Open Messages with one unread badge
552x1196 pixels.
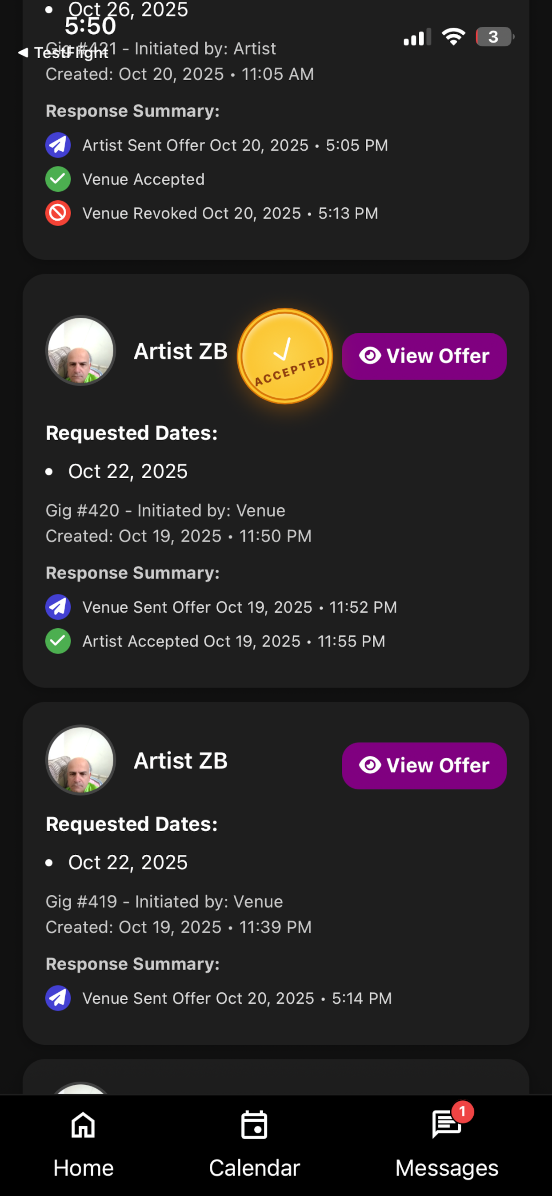tap(446, 1143)
